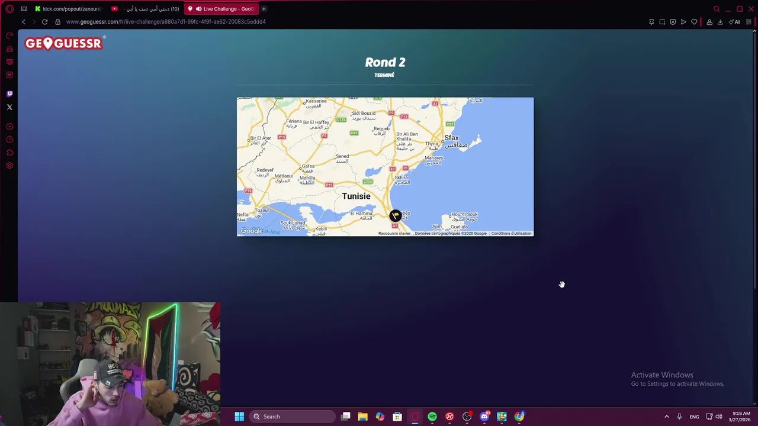
Task: Open Microsoft Store from the taskbar
Action: point(397,417)
